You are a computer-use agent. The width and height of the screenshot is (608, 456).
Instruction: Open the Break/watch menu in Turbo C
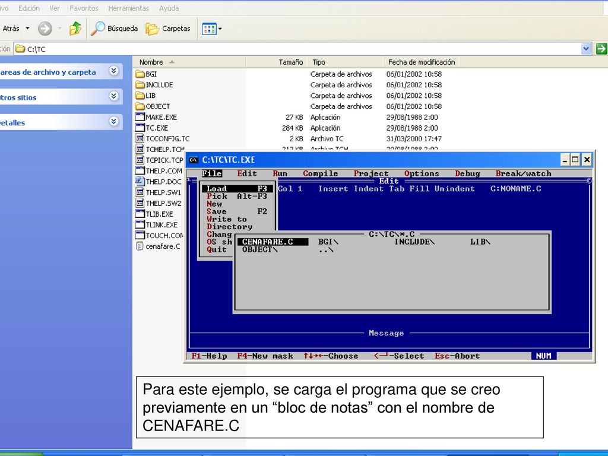click(x=524, y=174)
